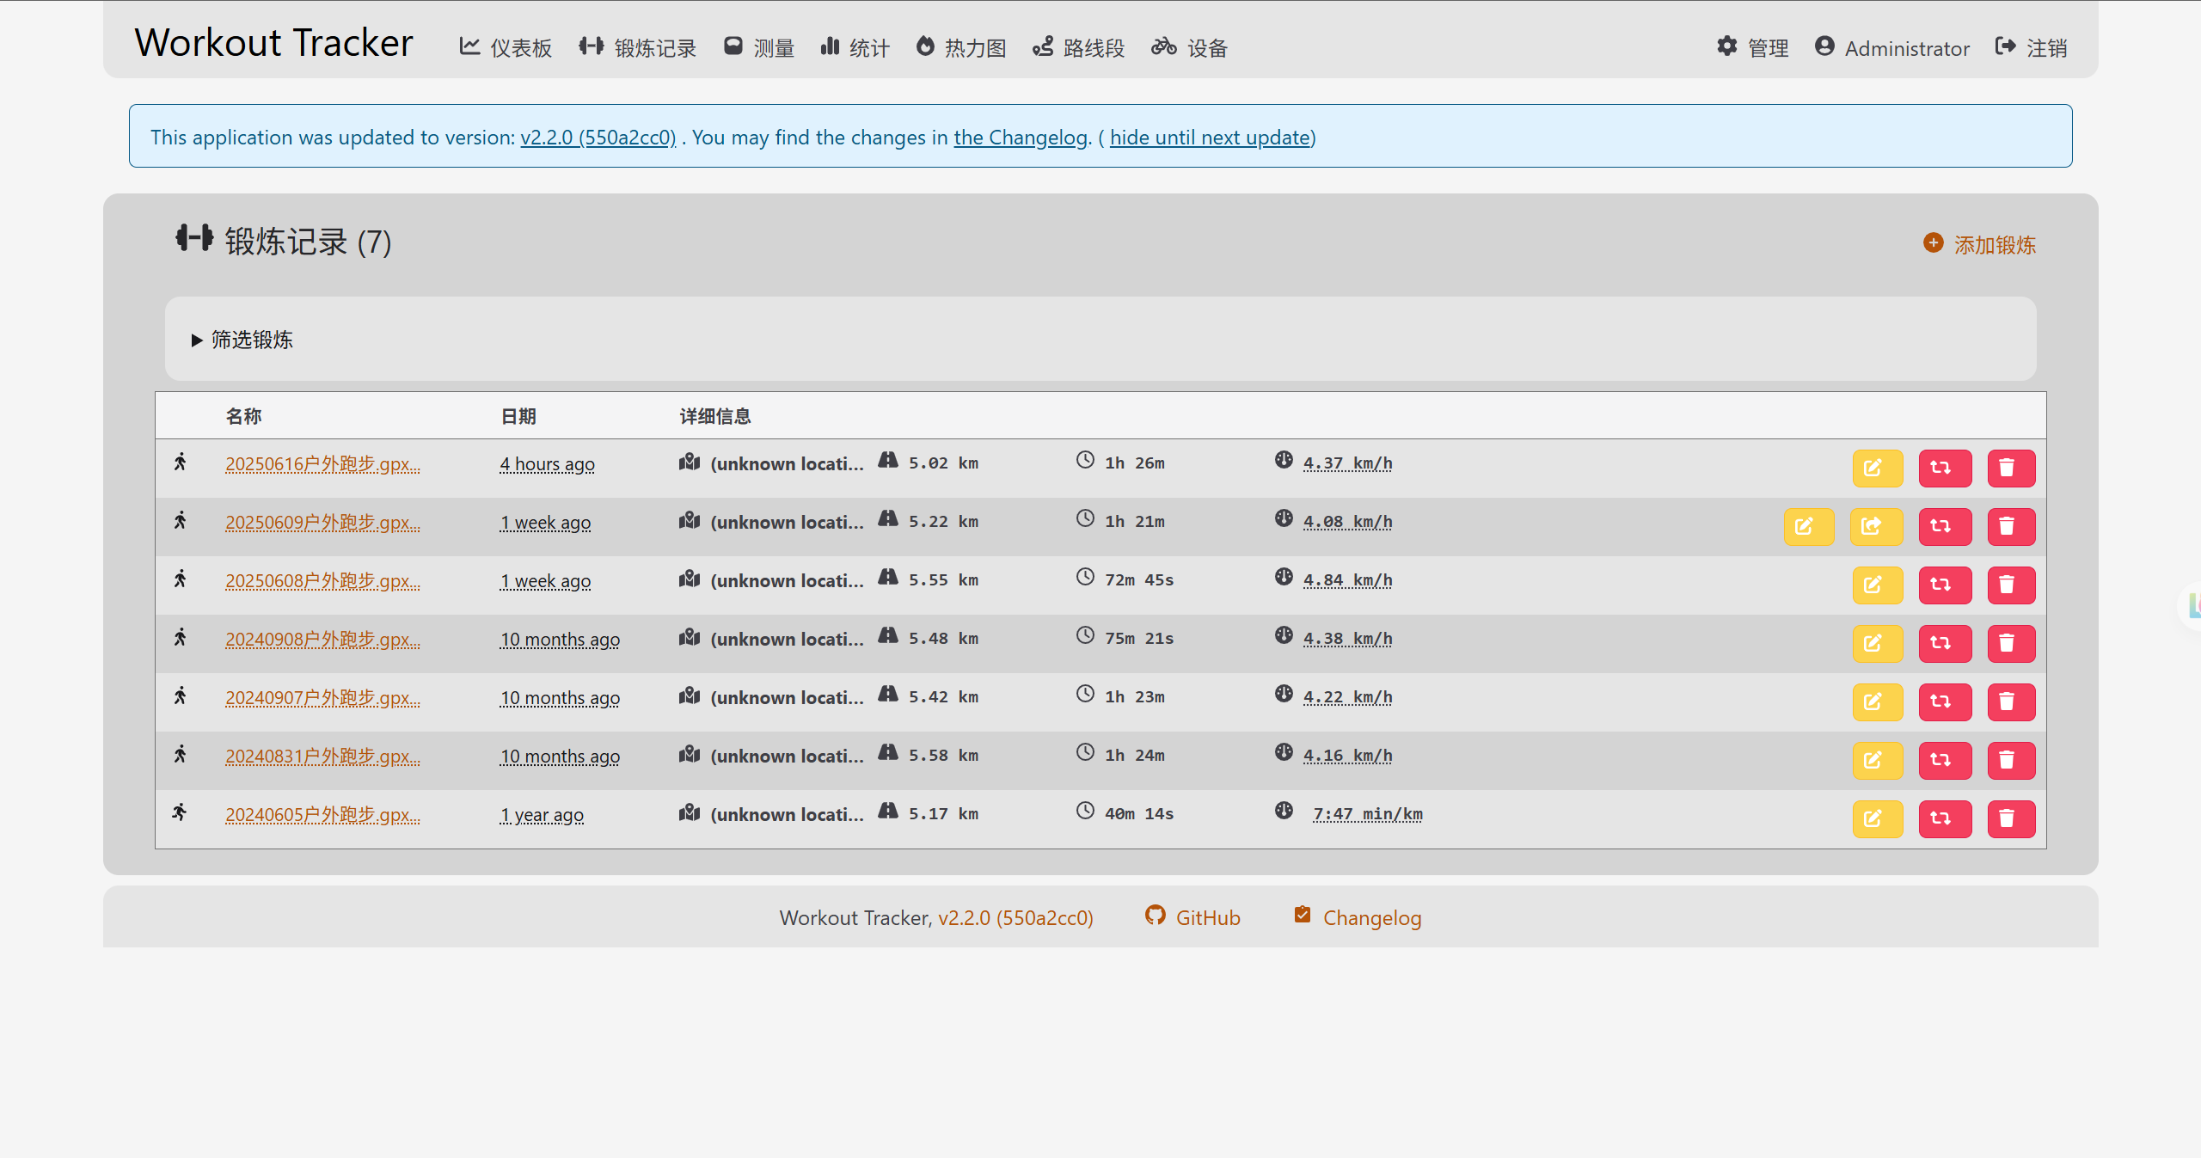Click edit pencil icon on 20250609 row
This screenshot has width=2201, height=1158.
pos(1808,526)
